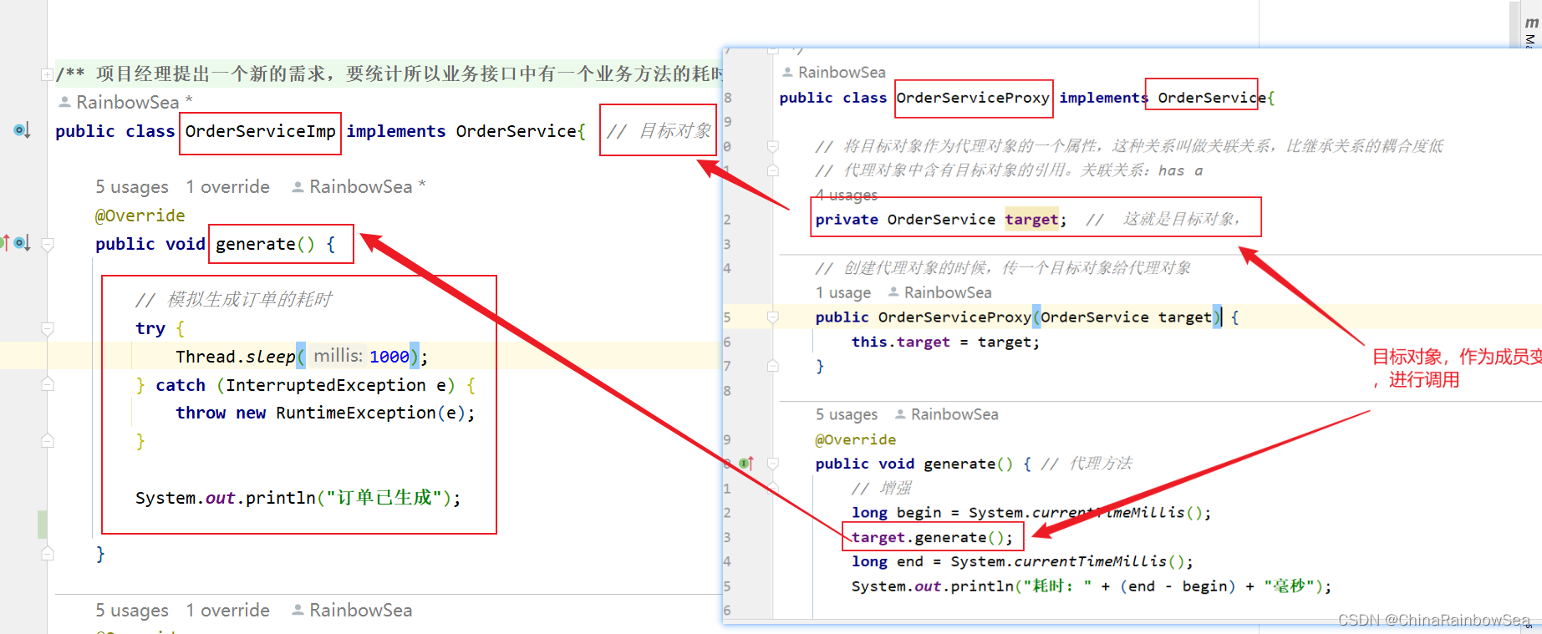Image resolution: width=1542 pixels, height=634 pixels.
Task: Click the 'RainbowSea' author hint above class OrderServiceProxy
Action: point(833,72)
